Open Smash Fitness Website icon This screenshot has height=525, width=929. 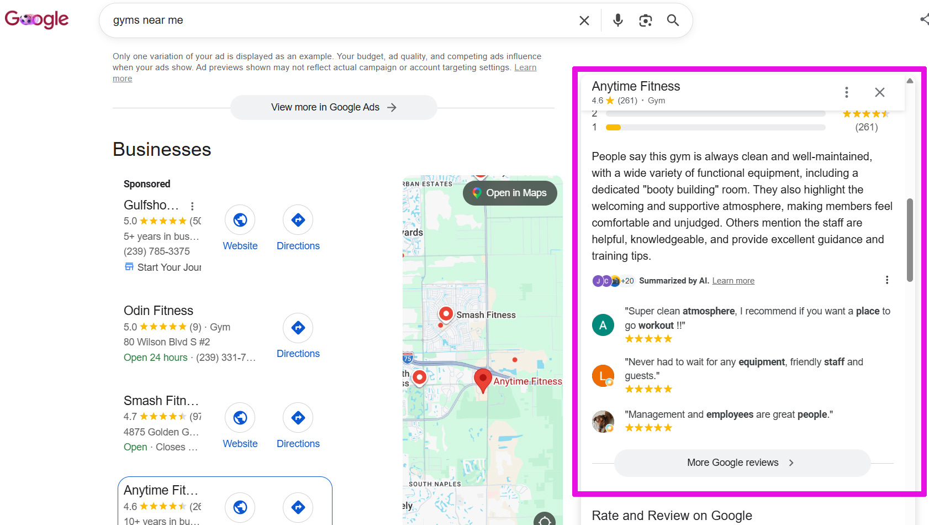click(x=240, y=418)
